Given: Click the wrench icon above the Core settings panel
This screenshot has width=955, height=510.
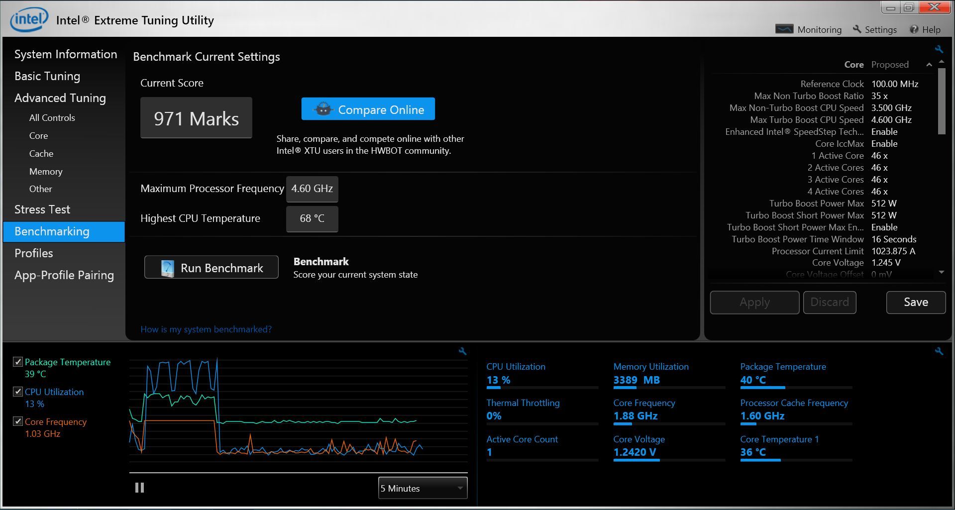Looking at the screenshot, I should [939, 49].
